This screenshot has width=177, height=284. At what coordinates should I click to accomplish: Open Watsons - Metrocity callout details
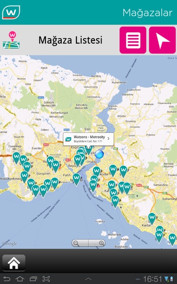[89, 139]
